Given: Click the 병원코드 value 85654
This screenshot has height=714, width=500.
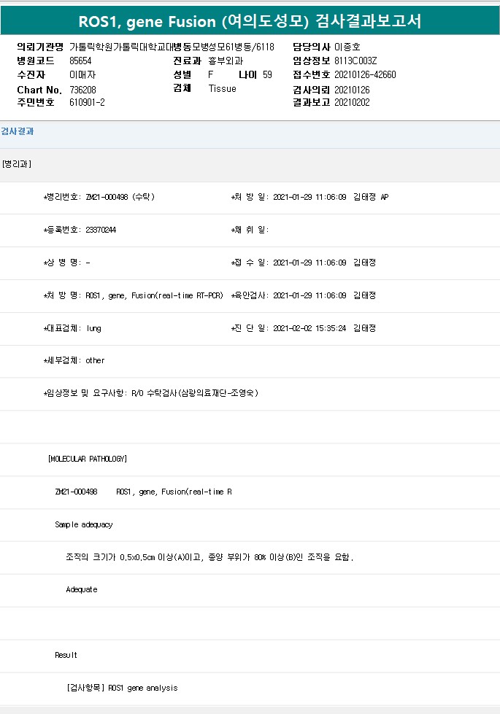Looking at the screenshot, I should pyautogui.click(x=80, y=61).
